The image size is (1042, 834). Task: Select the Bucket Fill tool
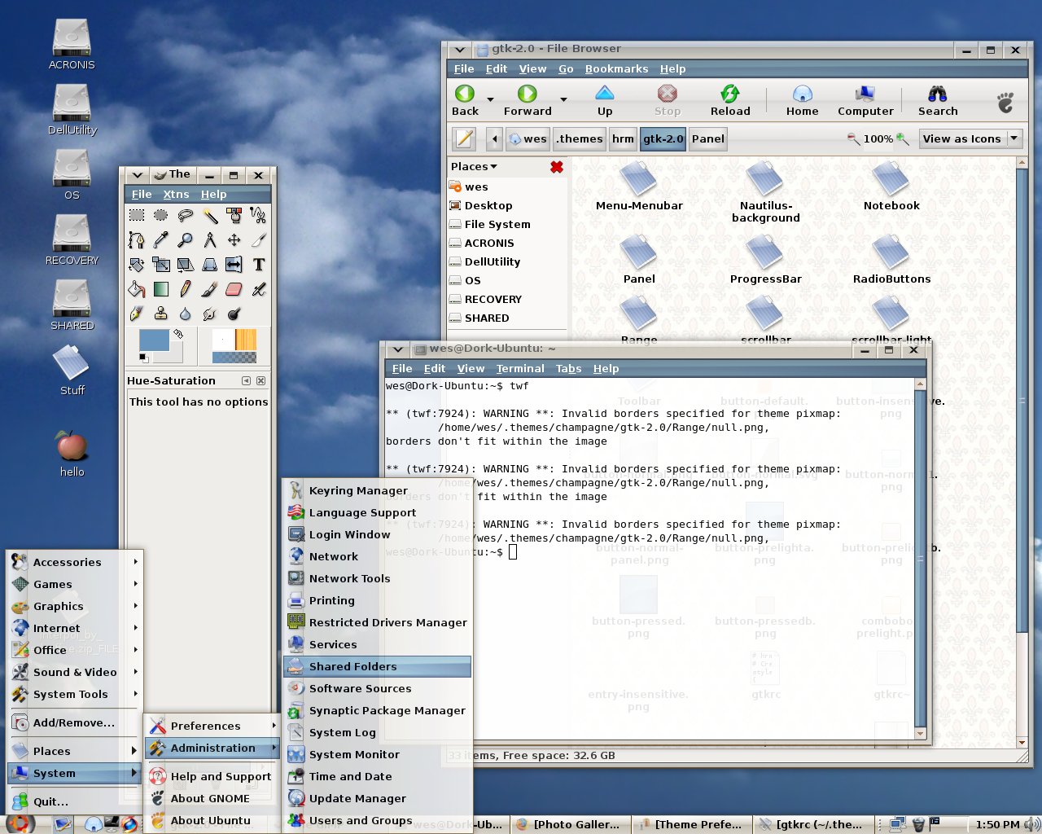click(137, 289)
